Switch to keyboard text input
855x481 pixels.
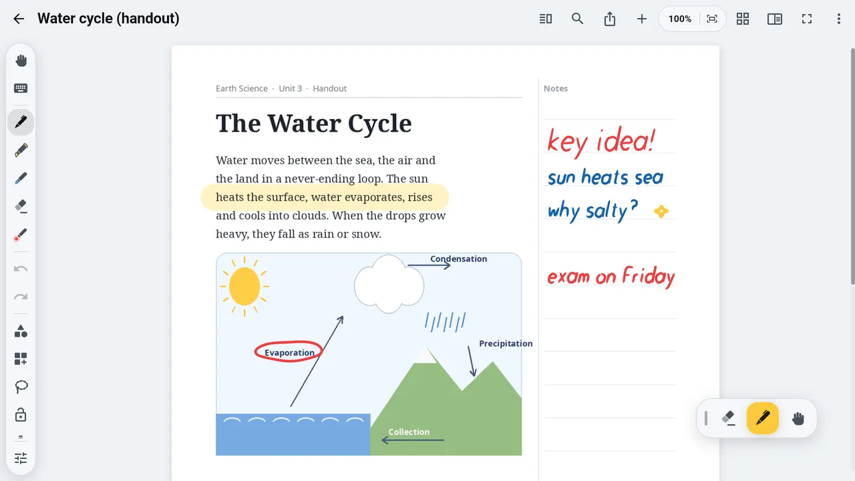point(21,88)
